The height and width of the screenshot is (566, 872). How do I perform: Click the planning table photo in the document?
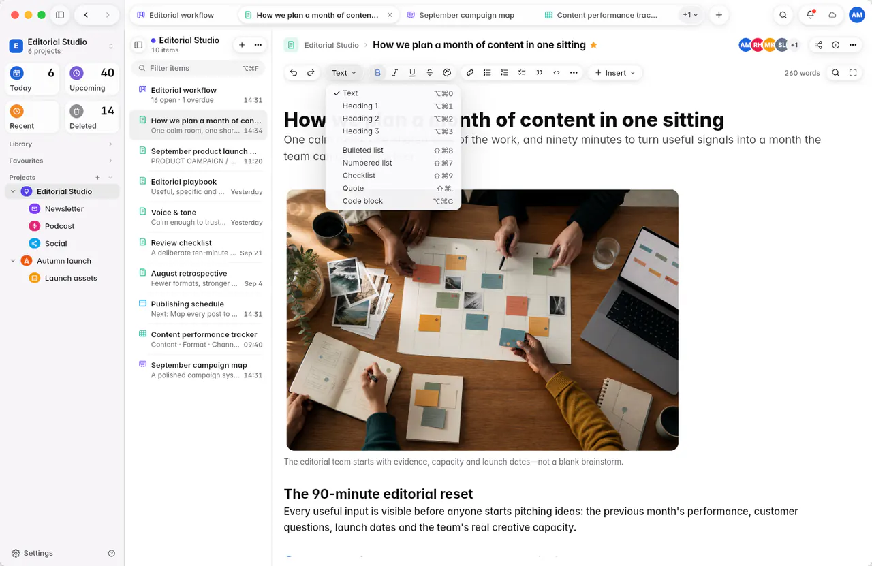point(482,320)
